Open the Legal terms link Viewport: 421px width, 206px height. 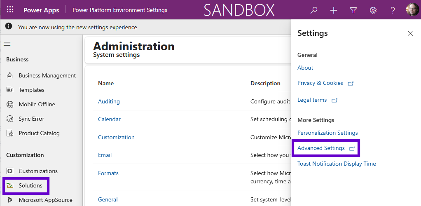312,100
